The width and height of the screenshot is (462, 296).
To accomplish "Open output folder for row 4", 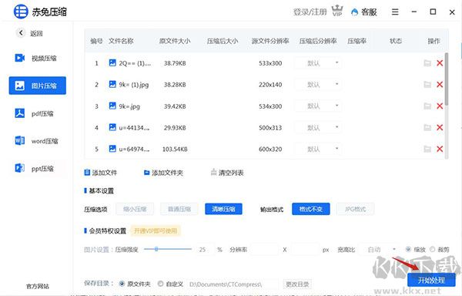I will (427, 127).
